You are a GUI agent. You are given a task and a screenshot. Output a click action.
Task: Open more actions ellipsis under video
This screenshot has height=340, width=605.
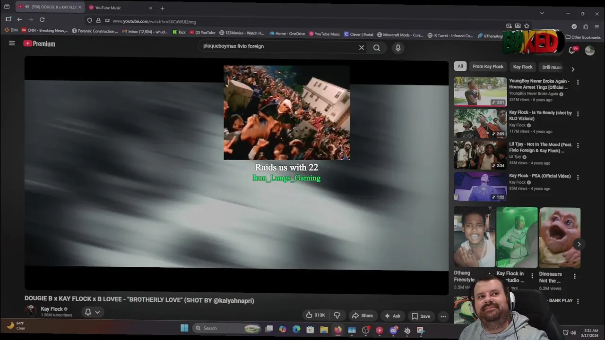[443, 316]
